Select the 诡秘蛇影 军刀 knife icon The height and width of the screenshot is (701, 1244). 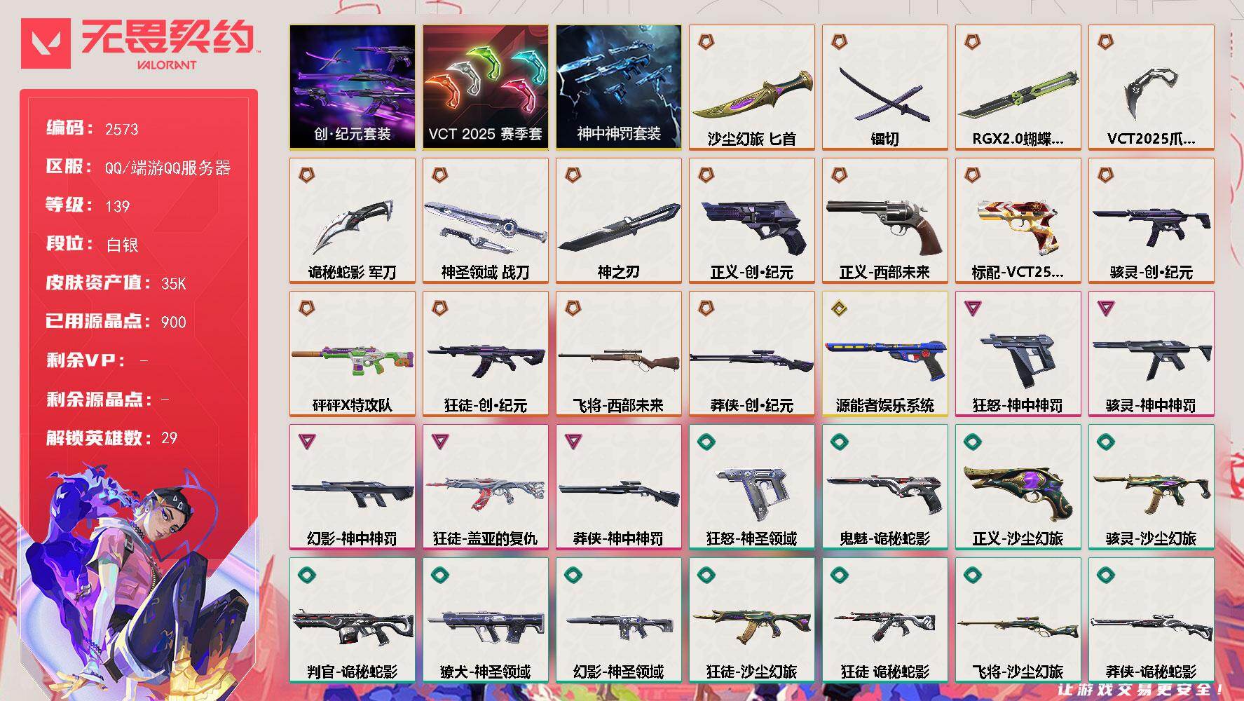[x=353, y=226]
